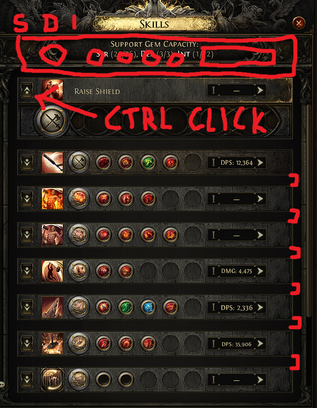Click the first empty gold socket in the bottom skill row
This screenshot has width=317, height=408.
click(x=104, y=380)
